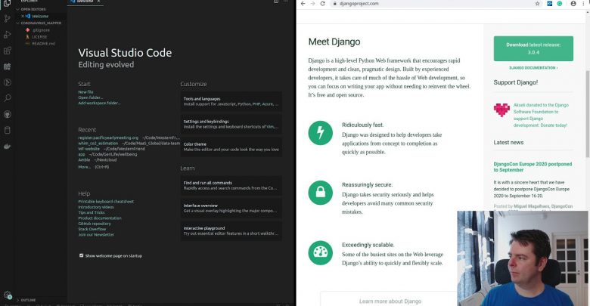Open the LICENSE file in the Explorer
The height and width of the screenshot is (306, 590).
pyautogui.click(x=39, y=37)
